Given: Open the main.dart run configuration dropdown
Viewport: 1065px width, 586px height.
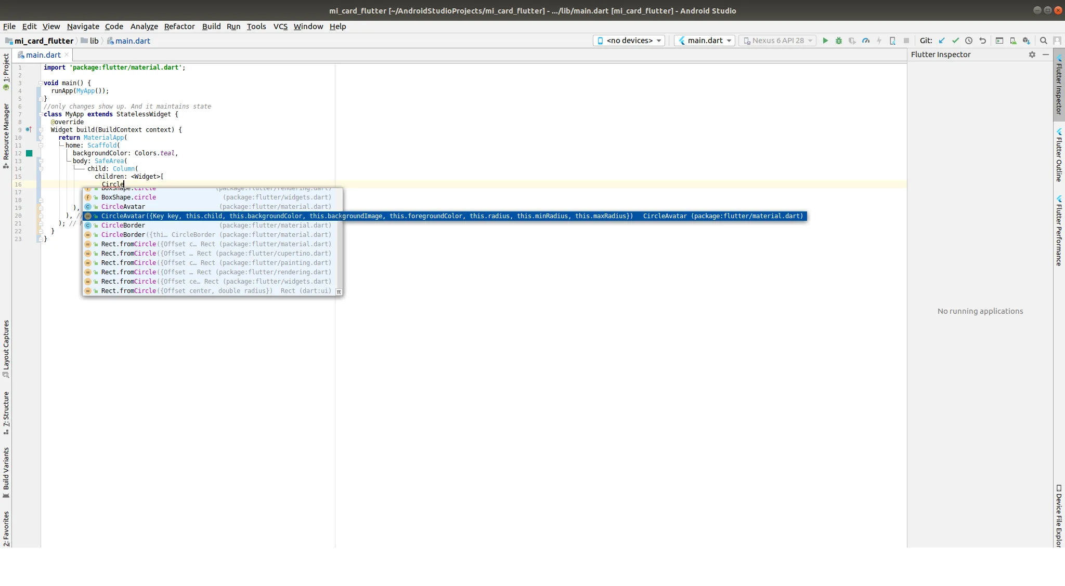Looking at the screenshot, I should click(705, 41).
